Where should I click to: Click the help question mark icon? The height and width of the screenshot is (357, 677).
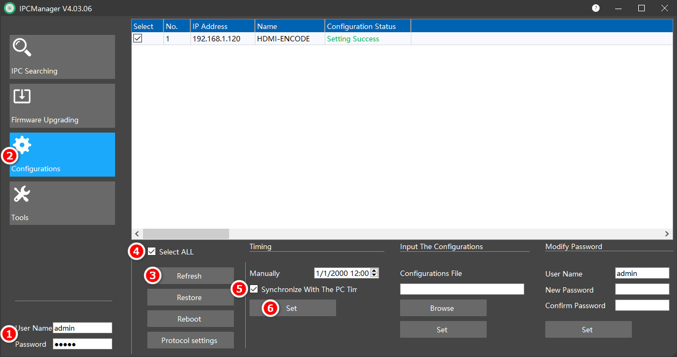tap(596, 8)
